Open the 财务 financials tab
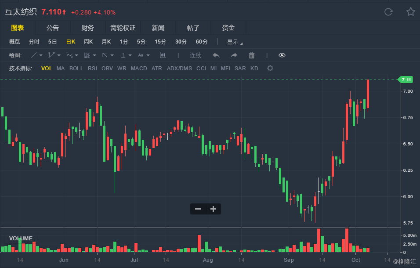 click(x=87, y=28)
